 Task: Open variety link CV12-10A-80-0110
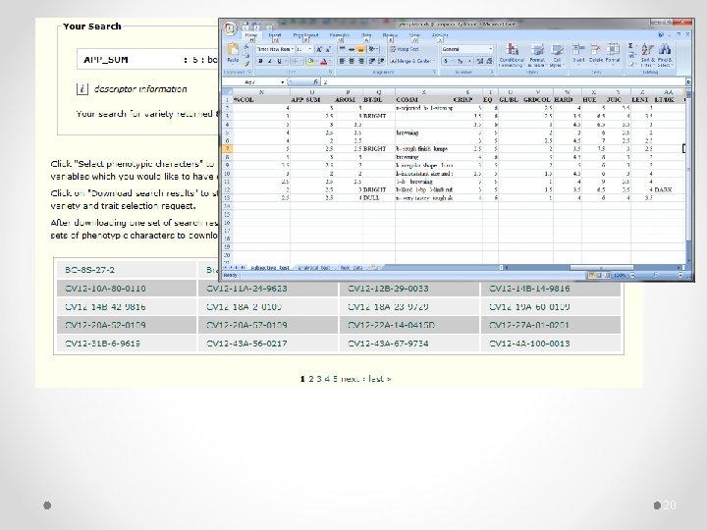[x=105, y=289]
